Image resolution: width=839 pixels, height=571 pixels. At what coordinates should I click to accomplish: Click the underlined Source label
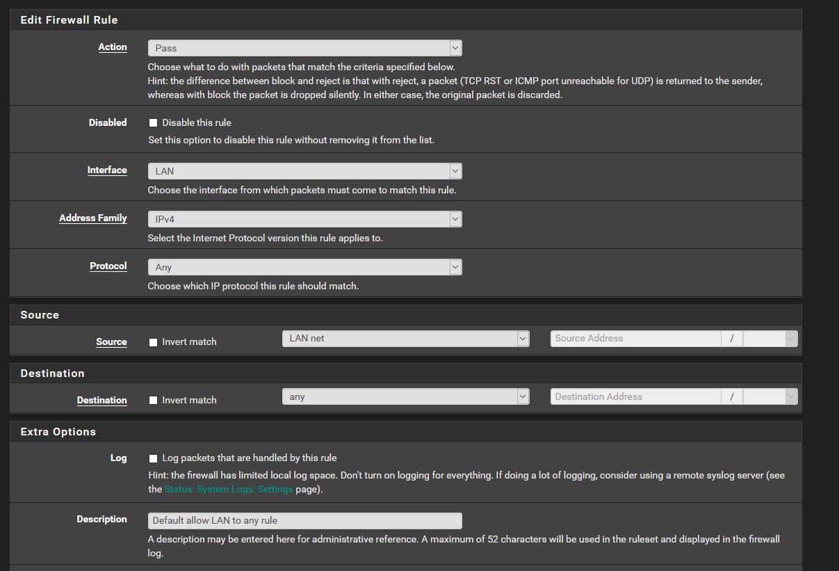click(x=111, y=342)
